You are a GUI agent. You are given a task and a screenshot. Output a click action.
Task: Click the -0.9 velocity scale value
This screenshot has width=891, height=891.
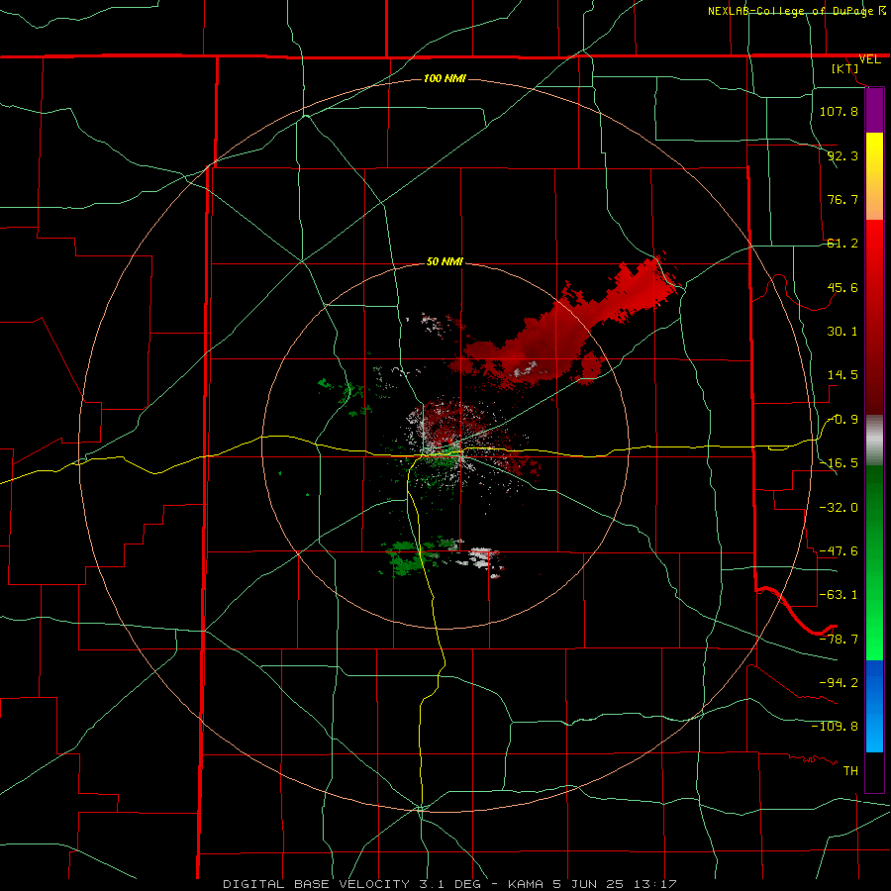(x=842, y=420)
